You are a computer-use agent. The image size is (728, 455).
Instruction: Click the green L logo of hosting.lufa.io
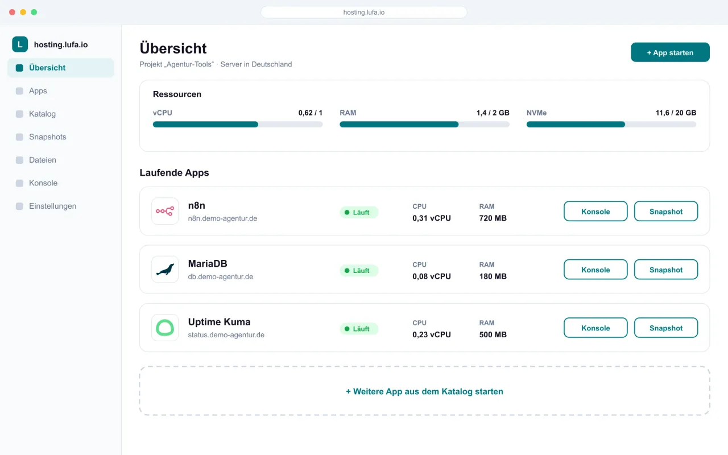pos(20,44)
